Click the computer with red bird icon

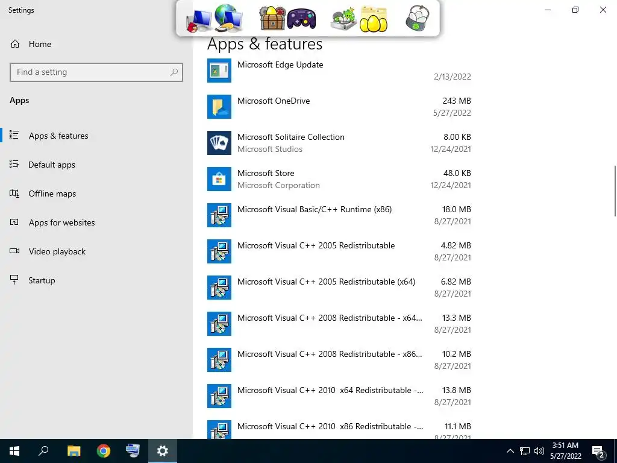coord(199,22)
